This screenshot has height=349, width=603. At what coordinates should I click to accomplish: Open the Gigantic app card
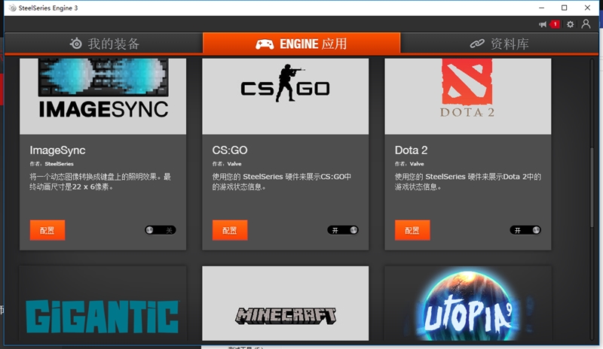click(x=103, y=303)
